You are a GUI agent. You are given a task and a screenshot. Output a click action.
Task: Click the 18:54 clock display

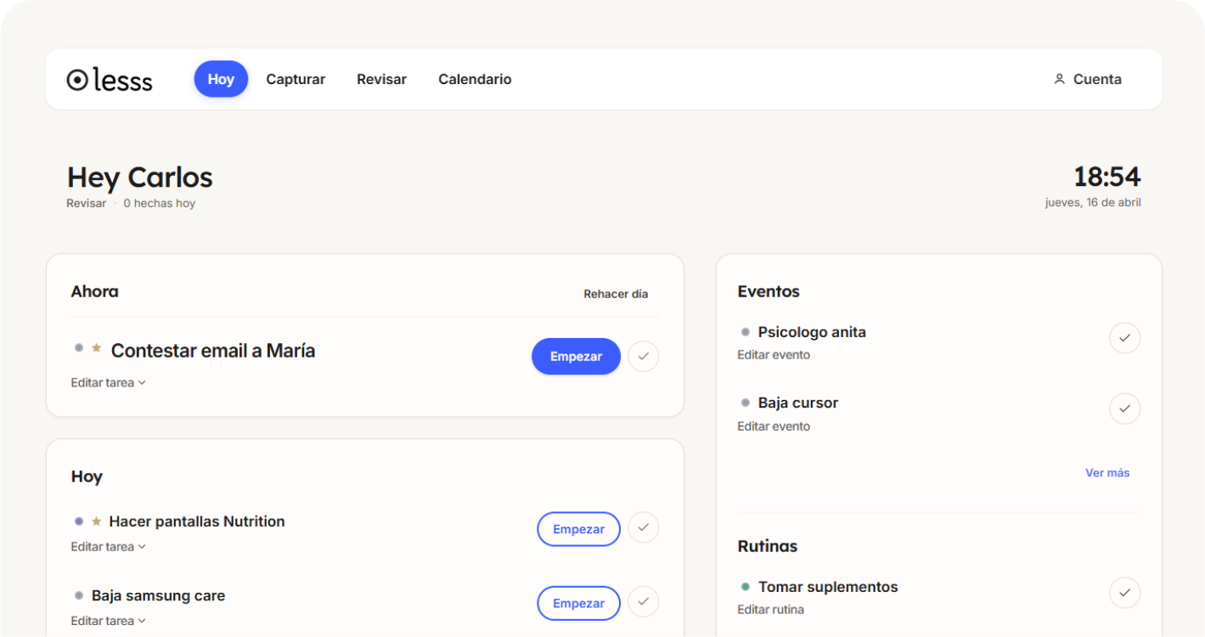[x=1106, y=177]
